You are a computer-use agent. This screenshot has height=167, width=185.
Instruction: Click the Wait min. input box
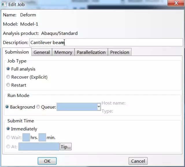(42, 137)
